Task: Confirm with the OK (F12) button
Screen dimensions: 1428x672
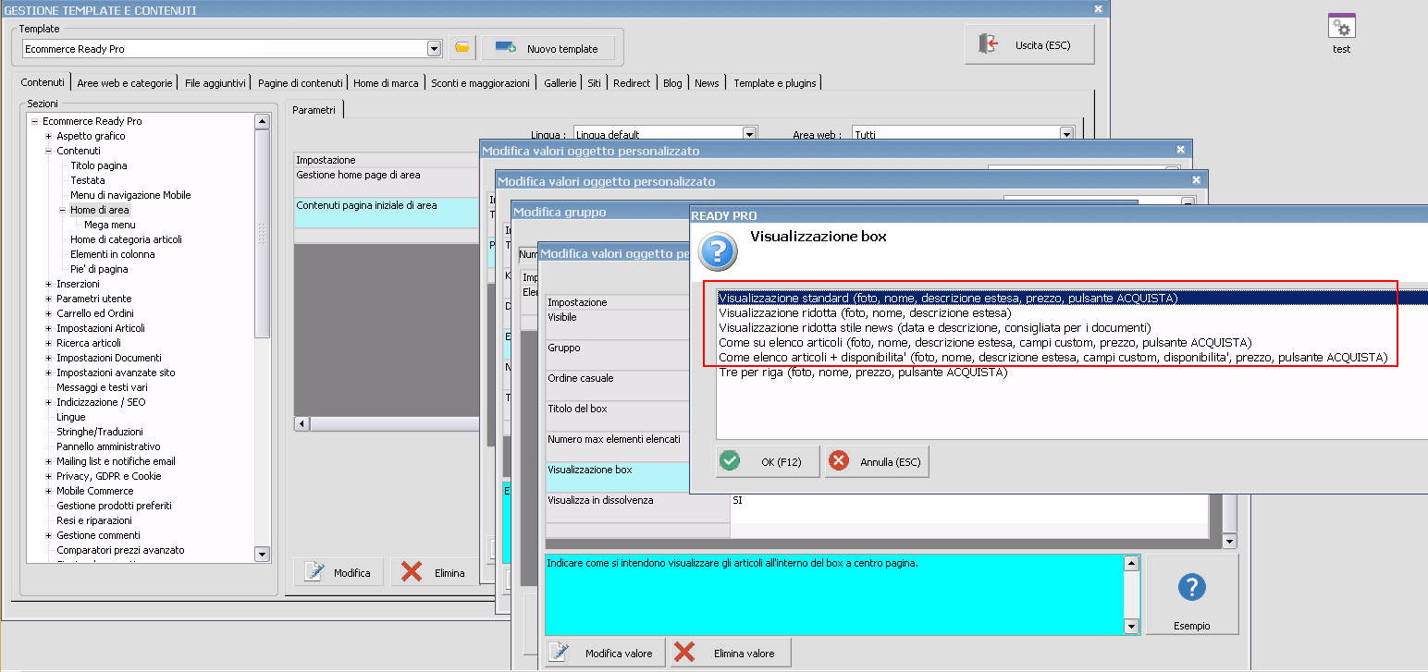Action: (x=768, y=461)
